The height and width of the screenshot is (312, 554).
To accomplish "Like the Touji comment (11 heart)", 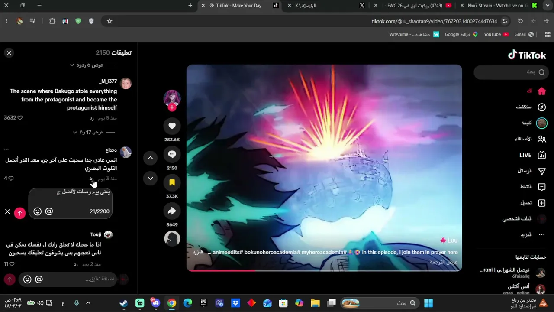I will coord(12,264).
